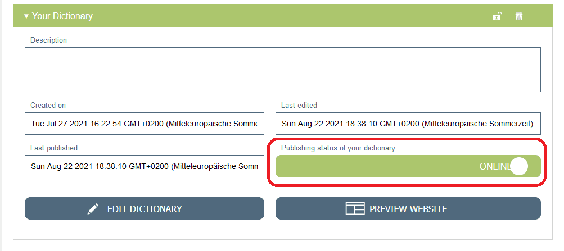This screenshot has height=251, width=564.
Task: Click the open padlock icon in header
Action: tap(497, 16)
